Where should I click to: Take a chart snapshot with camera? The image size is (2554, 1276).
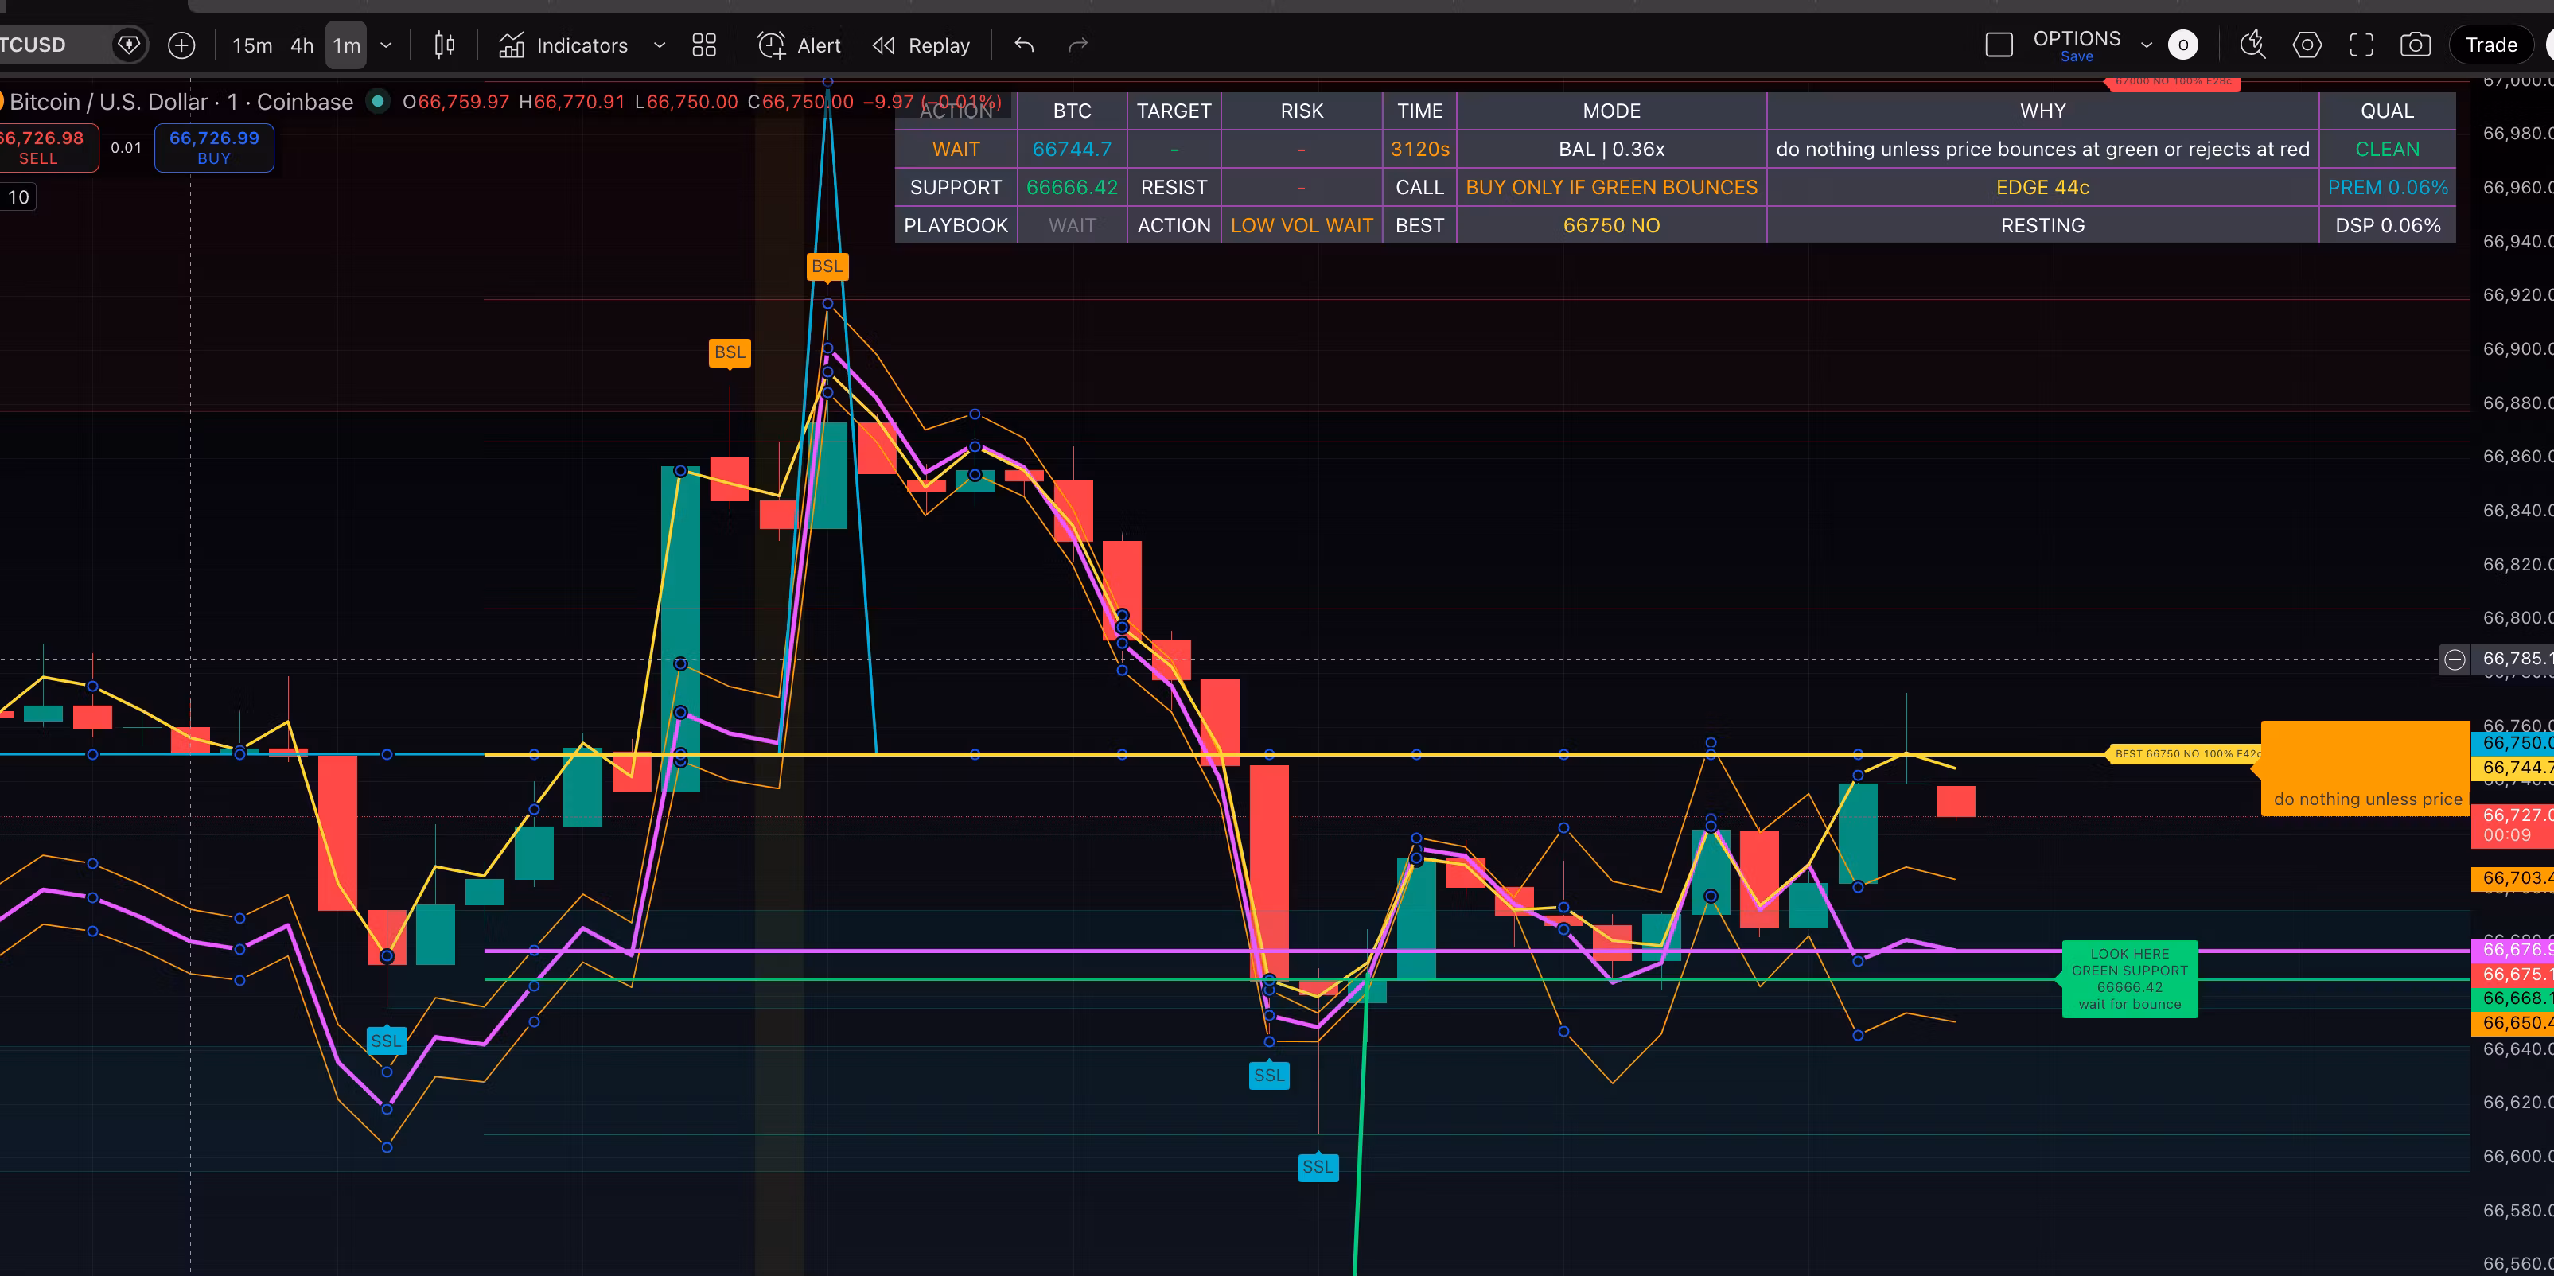[2416, 45]
